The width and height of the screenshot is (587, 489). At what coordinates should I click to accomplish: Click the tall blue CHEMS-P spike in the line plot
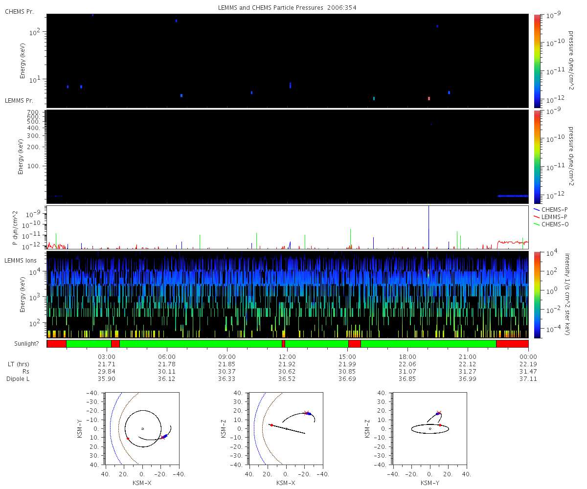coord(429,227)
